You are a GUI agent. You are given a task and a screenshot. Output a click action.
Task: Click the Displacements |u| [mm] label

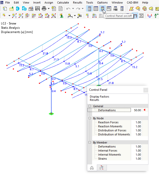pos(17,32)
